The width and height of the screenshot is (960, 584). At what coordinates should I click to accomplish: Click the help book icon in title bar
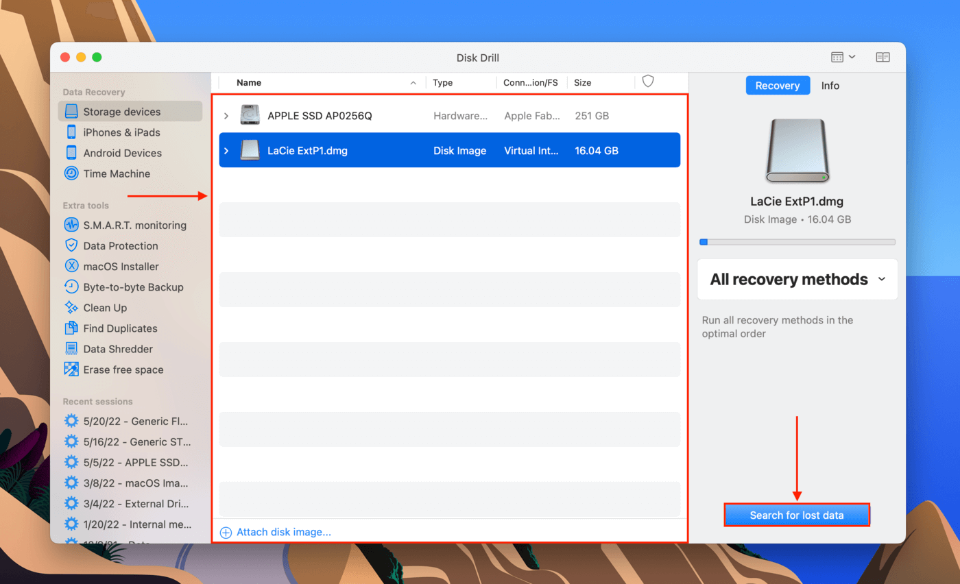[883, 58]
